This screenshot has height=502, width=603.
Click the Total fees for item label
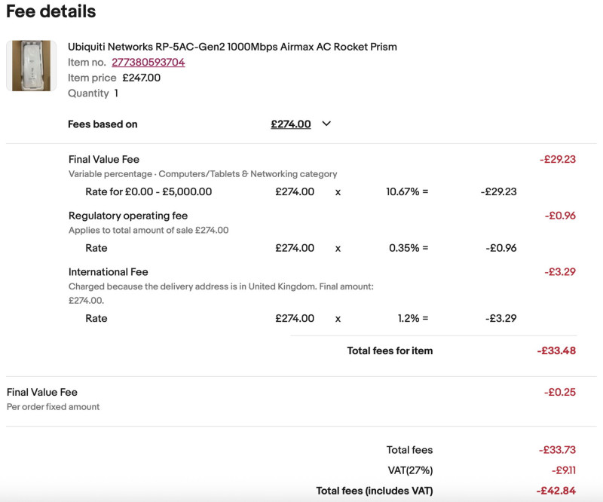tap(390, 350)
